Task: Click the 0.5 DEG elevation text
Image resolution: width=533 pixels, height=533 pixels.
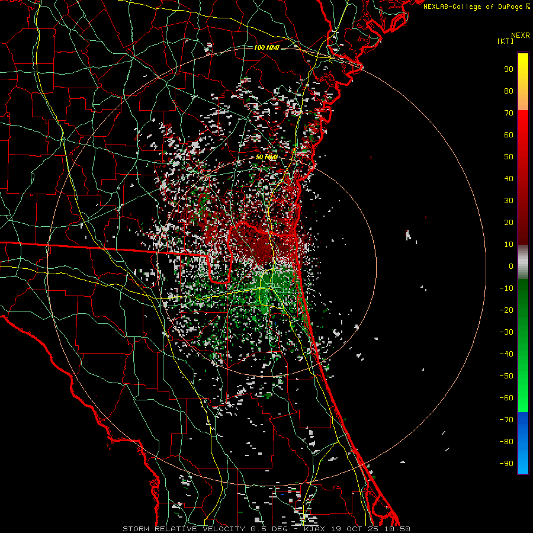Action: coord(269,529)
